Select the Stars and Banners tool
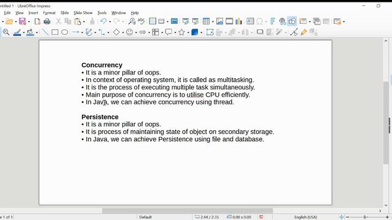 coord(182,32)
